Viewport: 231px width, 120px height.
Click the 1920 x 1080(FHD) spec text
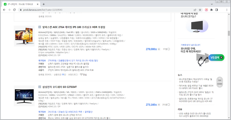tap(99, 32)
